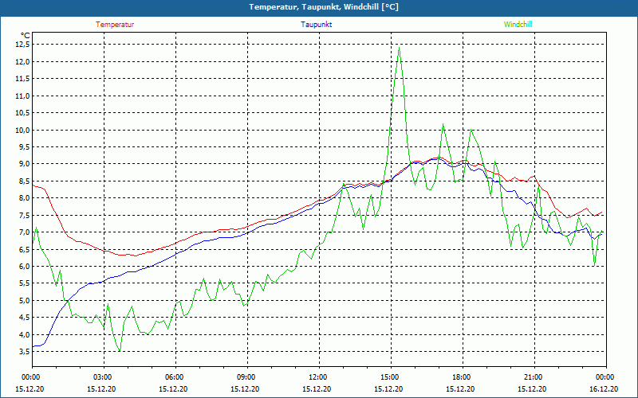This screenshot has width=638, height=398.
Task: Click the red Temperatur legend label
Action: 115,25
